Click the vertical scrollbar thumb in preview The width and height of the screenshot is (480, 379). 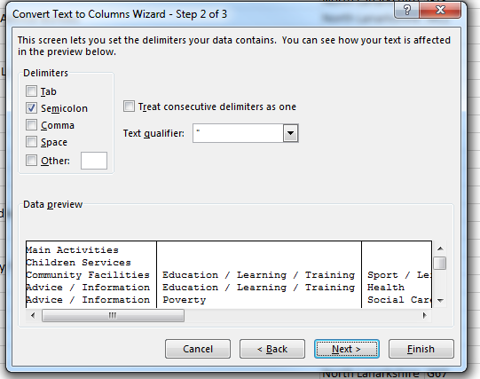coord(440,264)
